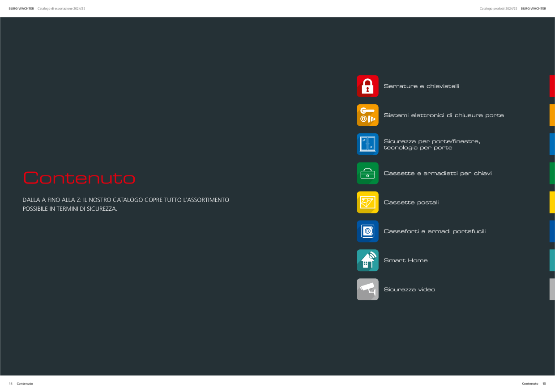The image size is (555, 392).
Task: Select the dark blue edge tab marker
Action: coord(552,231)
